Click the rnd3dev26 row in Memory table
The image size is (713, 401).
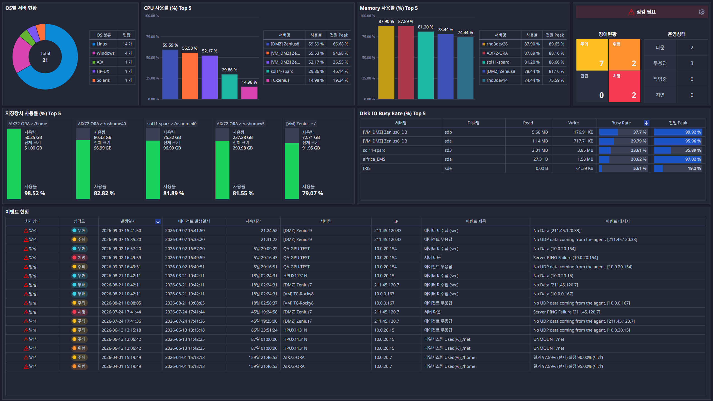[x=523, y=44]
